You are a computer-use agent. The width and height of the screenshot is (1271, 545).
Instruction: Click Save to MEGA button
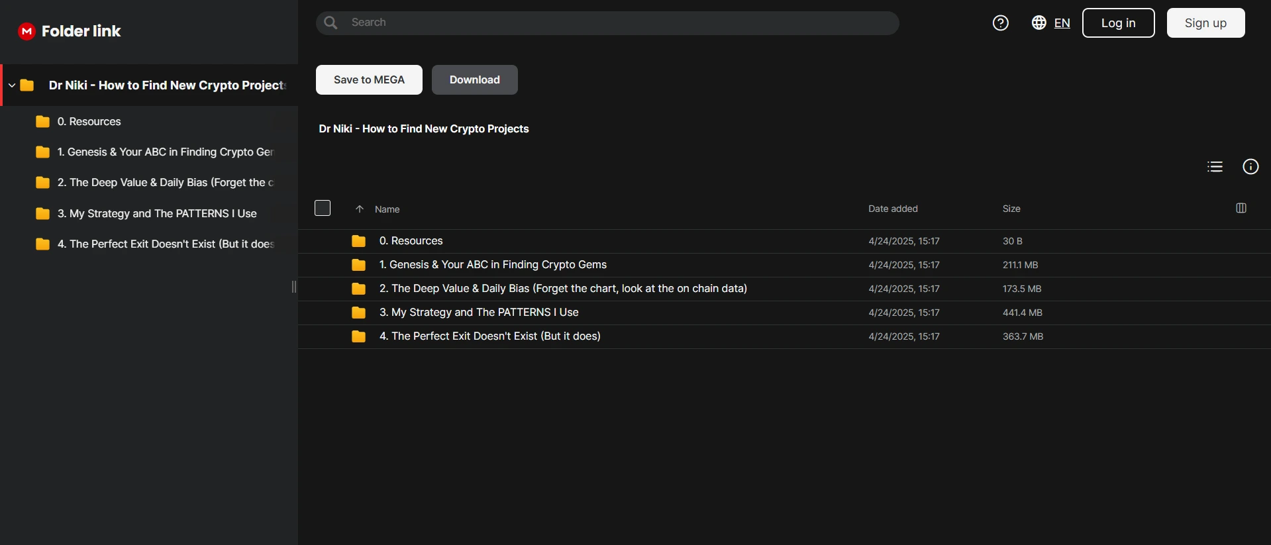369,79
